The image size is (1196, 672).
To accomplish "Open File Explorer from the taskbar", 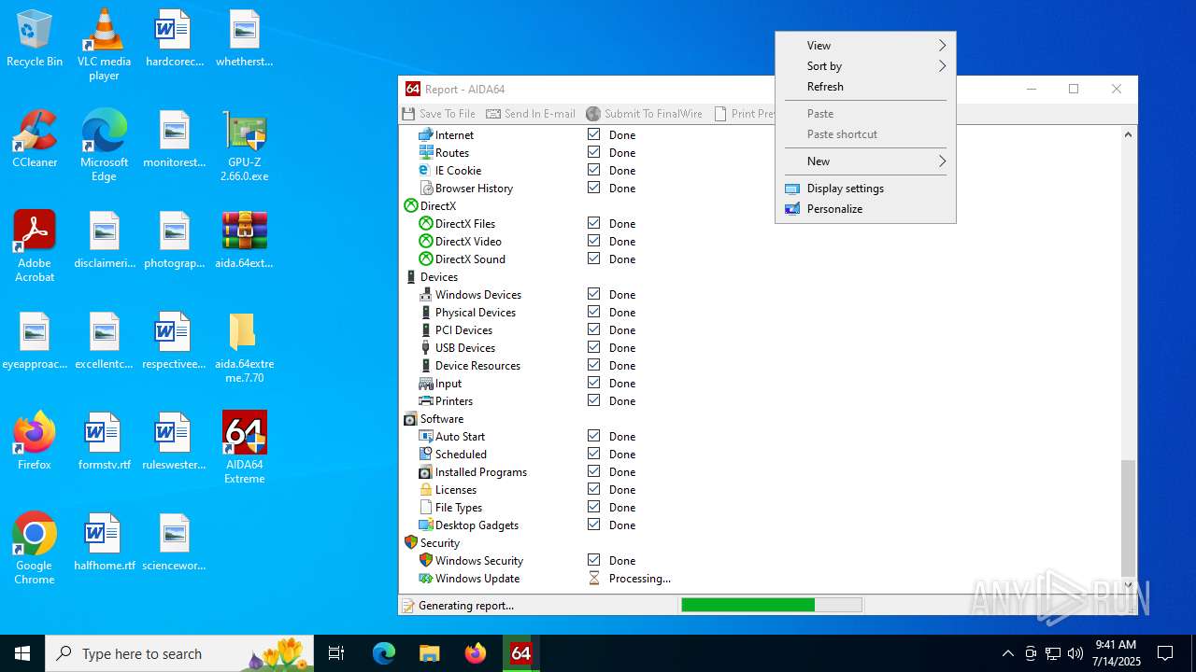I will (429, 653).
